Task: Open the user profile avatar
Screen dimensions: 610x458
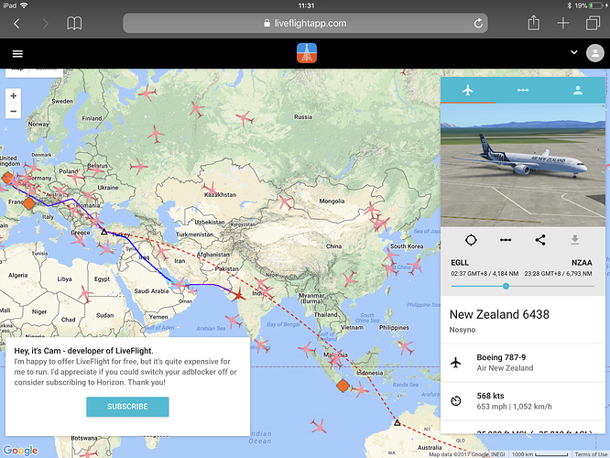Action: tap(594, 53)
